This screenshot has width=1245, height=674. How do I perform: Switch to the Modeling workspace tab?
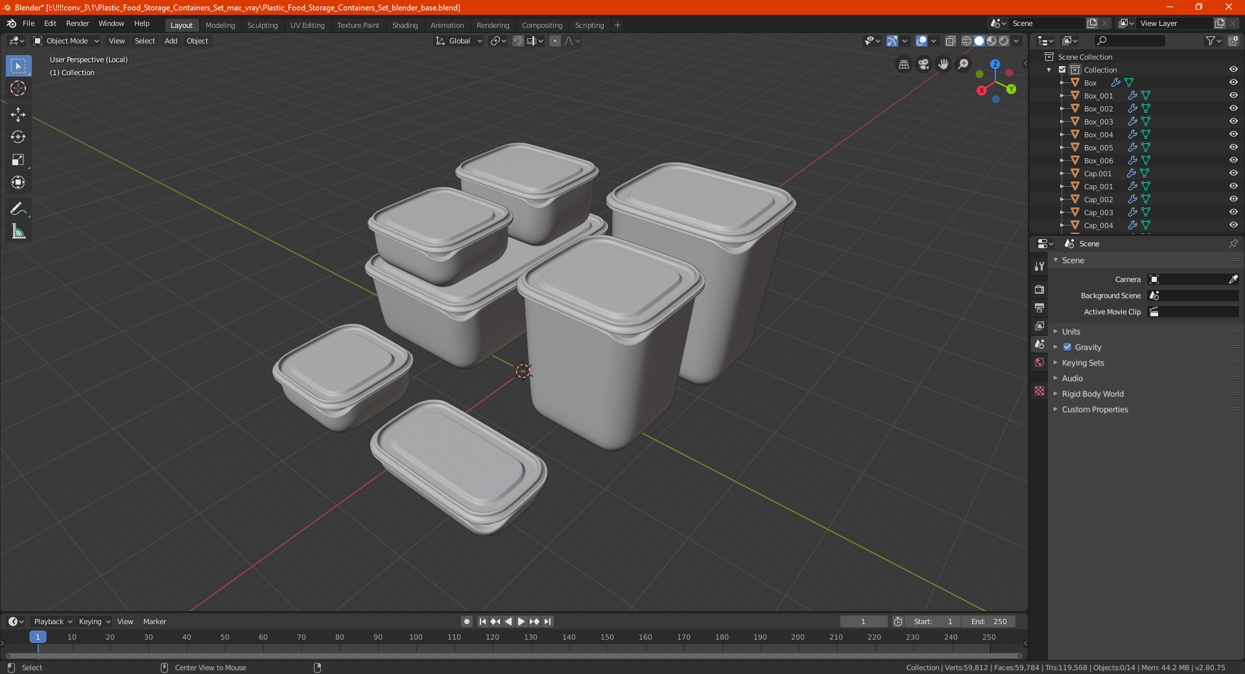pyautogui.click(x=220, y=25)
